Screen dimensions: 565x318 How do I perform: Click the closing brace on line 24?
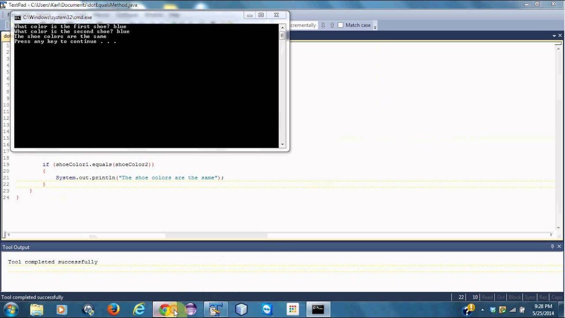coord(18,197)
